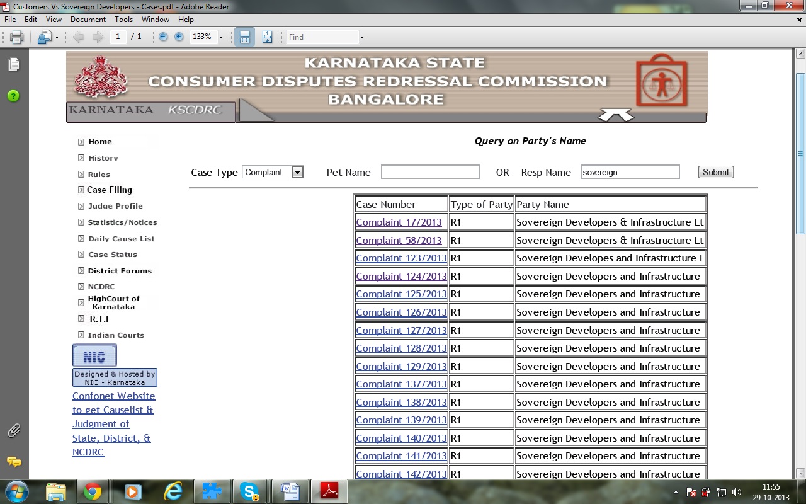Open the collaborate tool dropdown arrow
806x504 pixels.
click(x=57, y=38)
